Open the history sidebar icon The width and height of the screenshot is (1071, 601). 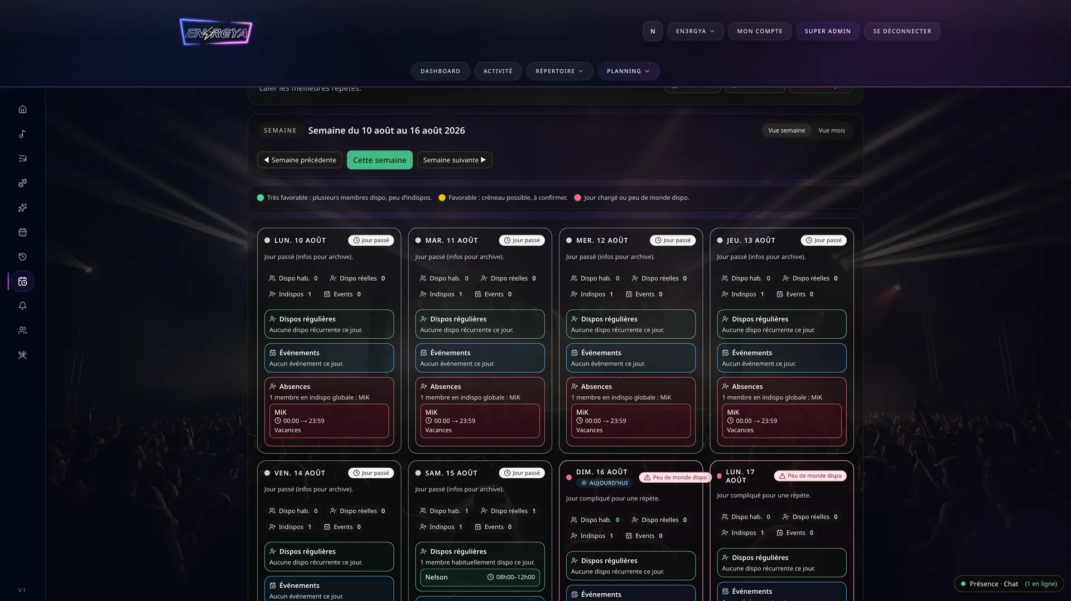click(x=22, y=257)
